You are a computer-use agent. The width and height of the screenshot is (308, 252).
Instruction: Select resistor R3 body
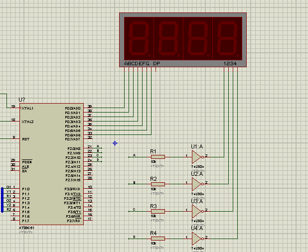[158, 211]
